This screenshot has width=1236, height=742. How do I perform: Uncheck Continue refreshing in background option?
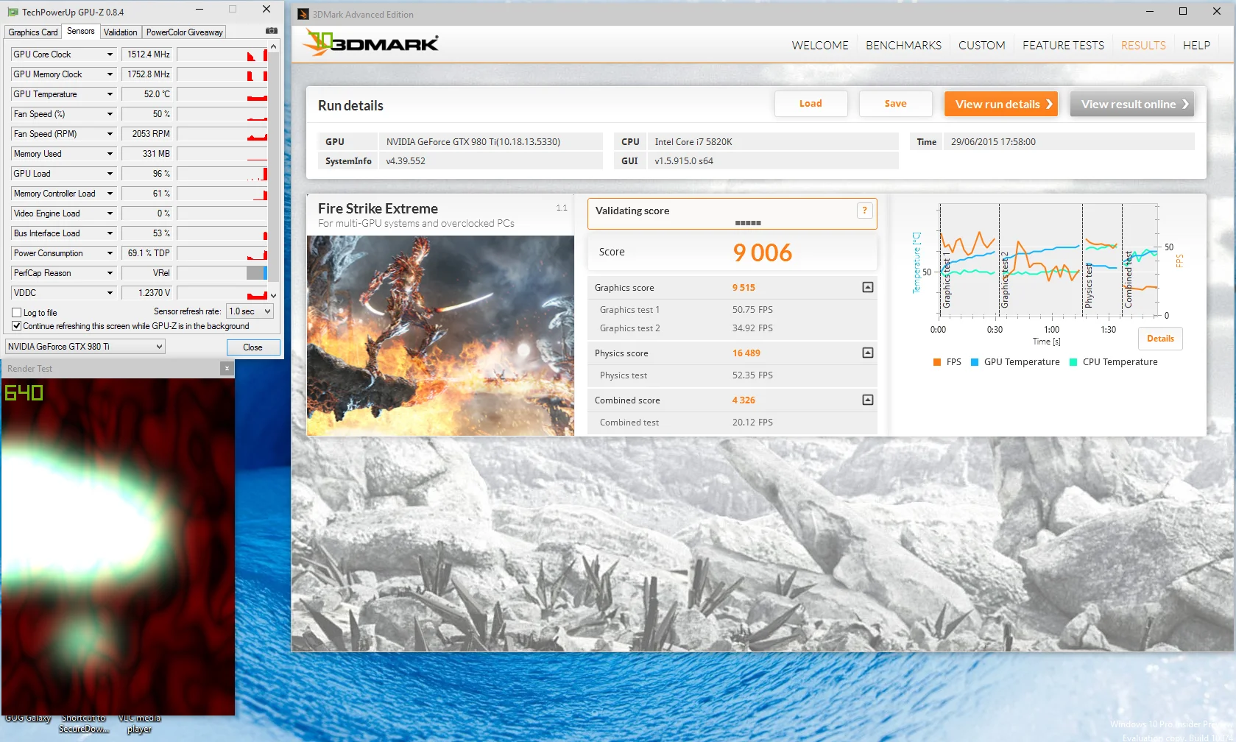tap(16, 325)
